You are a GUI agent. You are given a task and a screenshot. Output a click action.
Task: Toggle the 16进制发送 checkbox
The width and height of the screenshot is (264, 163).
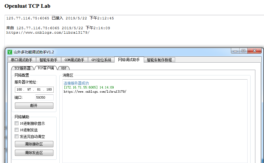[16, 130]
